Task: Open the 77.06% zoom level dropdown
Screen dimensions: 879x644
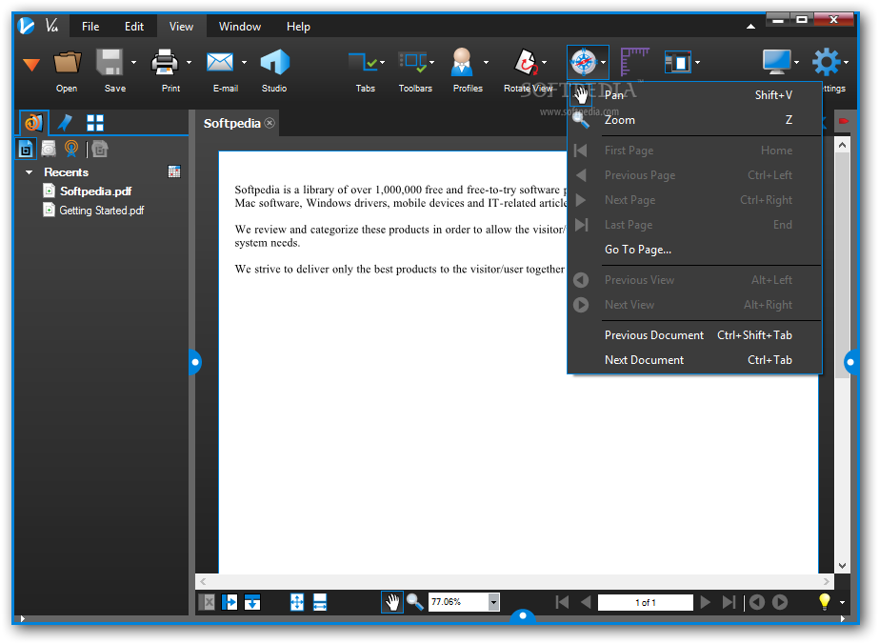Action: pos(493,602)
